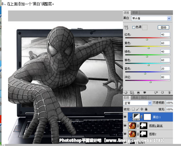Select the 图层2 副本 layer name

tap(156, 126)
